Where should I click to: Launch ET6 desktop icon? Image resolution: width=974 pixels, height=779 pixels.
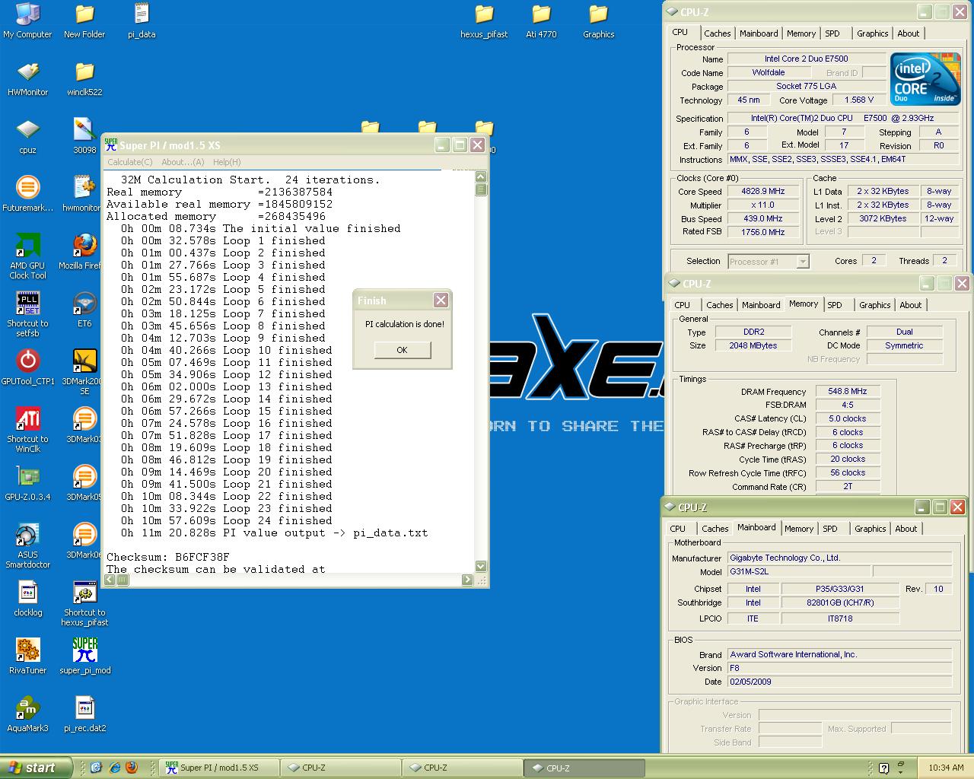click(84, 310)
